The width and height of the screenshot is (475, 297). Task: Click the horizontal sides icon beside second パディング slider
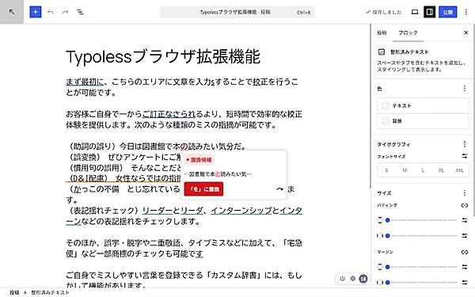click(x=380, y=236)
